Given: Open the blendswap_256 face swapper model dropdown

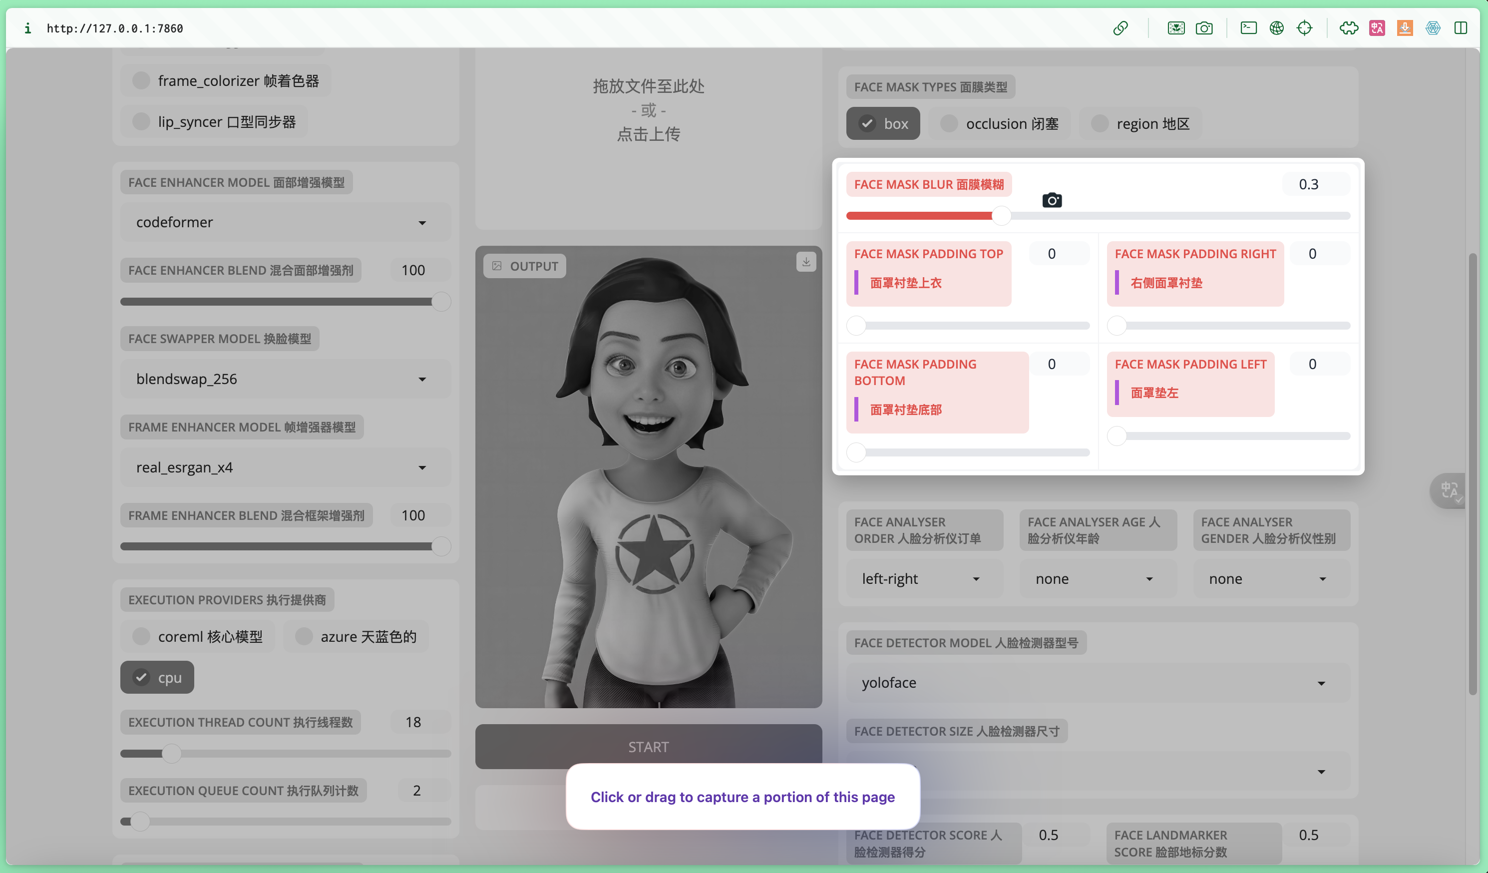Looking at the screenshot, I should [286, 379].
